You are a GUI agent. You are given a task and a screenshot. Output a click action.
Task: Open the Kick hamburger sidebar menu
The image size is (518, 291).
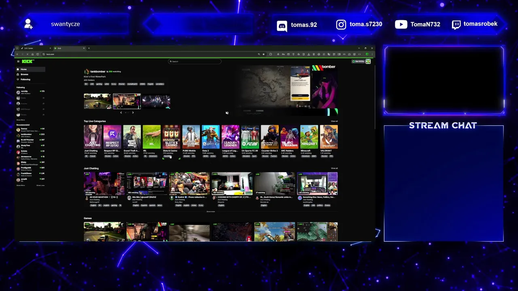[18, 61]
